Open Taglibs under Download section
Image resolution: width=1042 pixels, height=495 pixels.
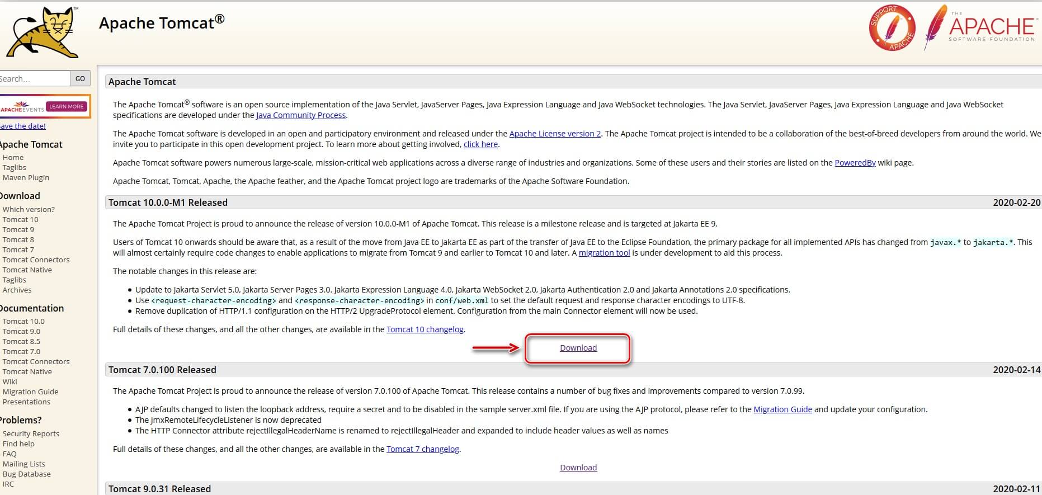coord(15,280)
